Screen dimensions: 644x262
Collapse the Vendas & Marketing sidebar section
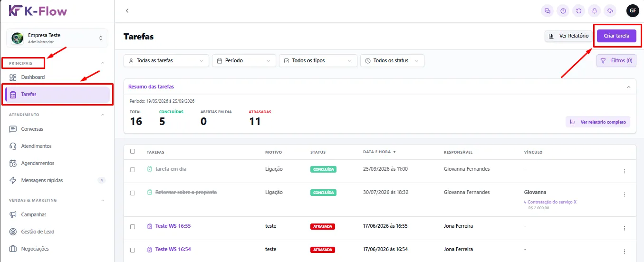(x=103, y=200)
